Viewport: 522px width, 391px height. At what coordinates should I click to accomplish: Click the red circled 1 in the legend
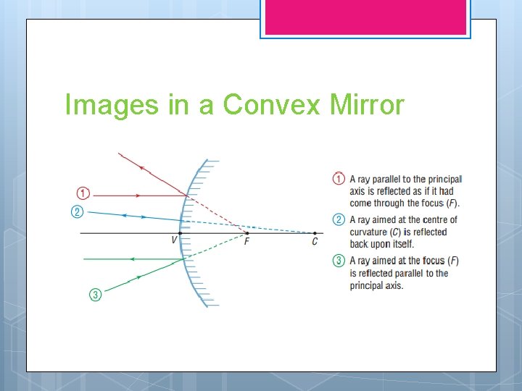[x=339, y=179]
